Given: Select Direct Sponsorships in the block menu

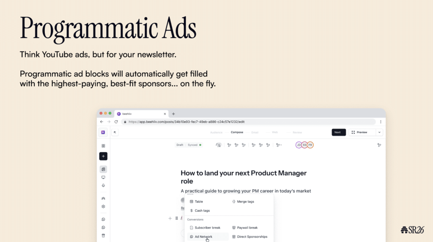Looking at the screenshot, I should click(x=249, y=237).
